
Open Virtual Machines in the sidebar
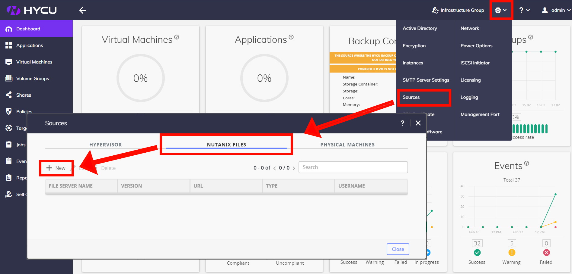pos(36,62)
